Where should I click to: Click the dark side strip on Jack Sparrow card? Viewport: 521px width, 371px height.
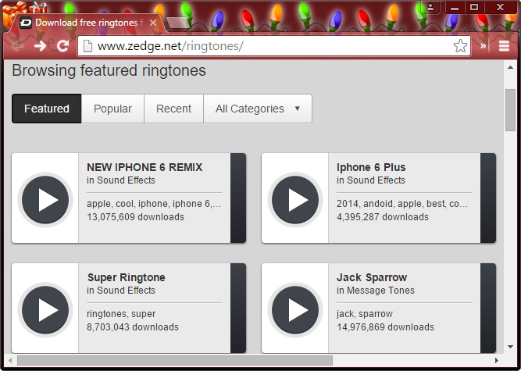point(488,308)
